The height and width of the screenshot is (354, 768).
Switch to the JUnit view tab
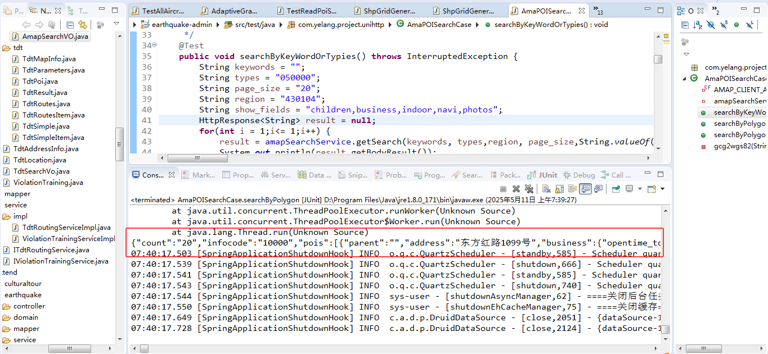click(x=543, y=175)
